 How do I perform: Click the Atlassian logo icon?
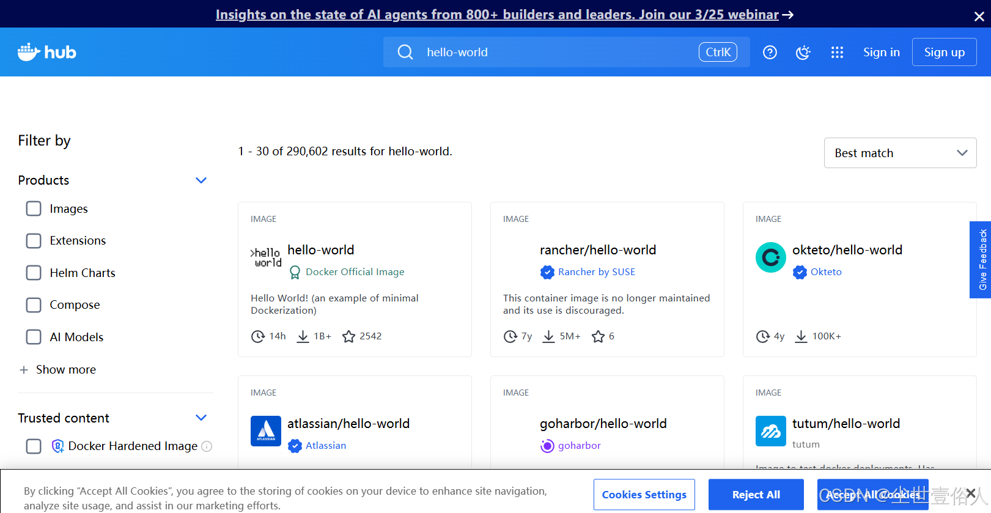[x=266, y=431]
